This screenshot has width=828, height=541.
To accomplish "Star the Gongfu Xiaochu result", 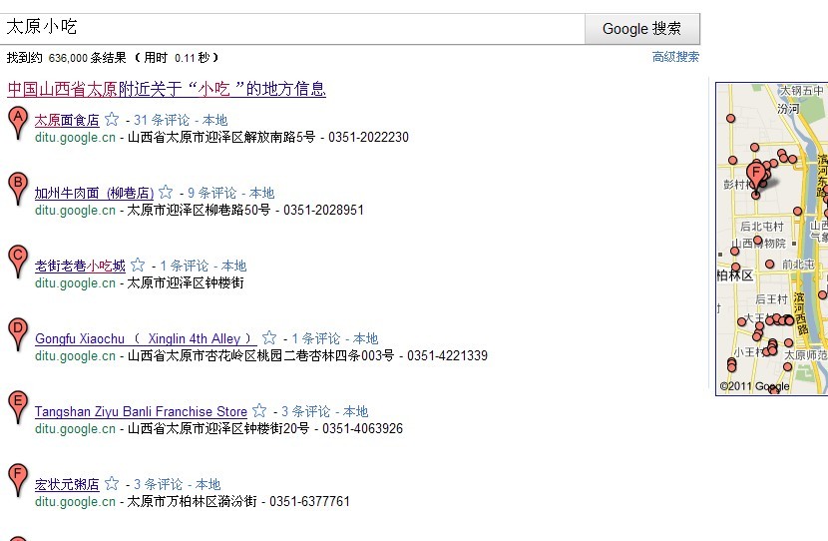I will point(269,337).
